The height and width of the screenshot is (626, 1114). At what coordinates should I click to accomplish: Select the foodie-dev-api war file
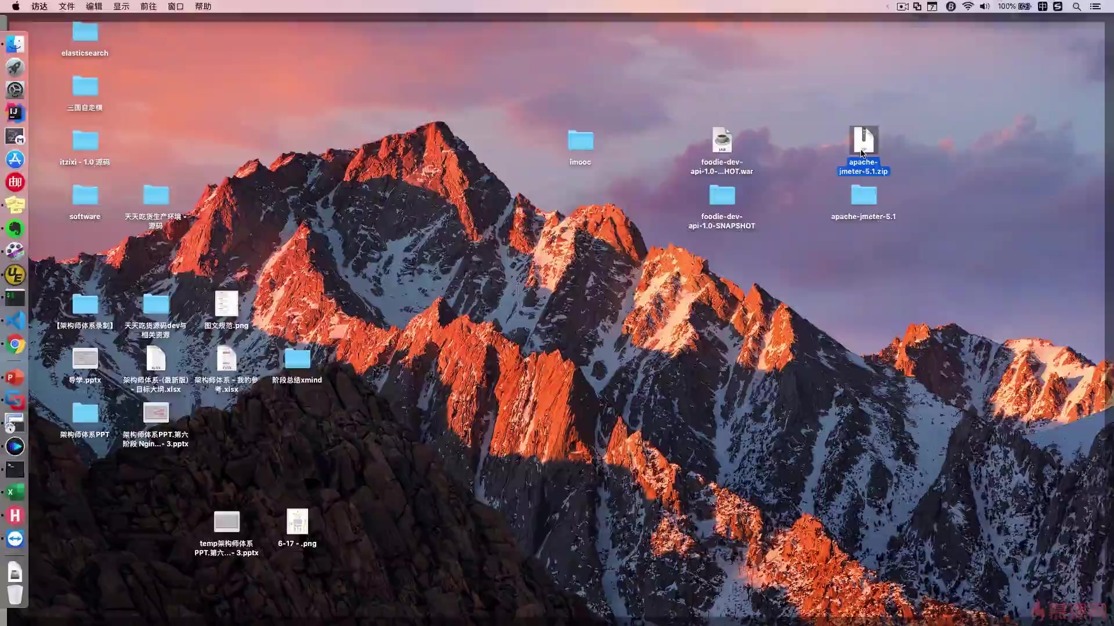(722, 140)
